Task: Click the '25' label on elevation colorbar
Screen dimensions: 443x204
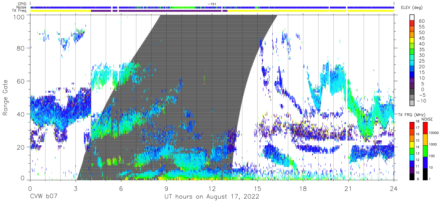Action: click(421, 61)
